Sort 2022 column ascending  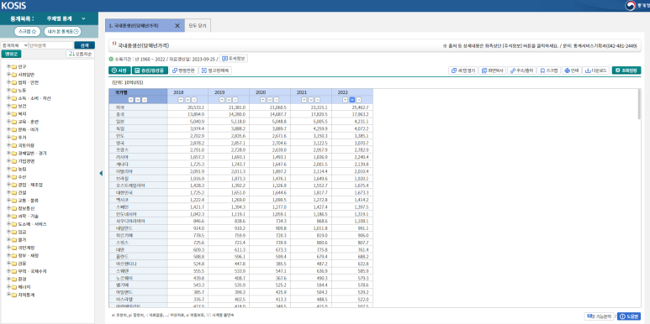coord(345,100)
